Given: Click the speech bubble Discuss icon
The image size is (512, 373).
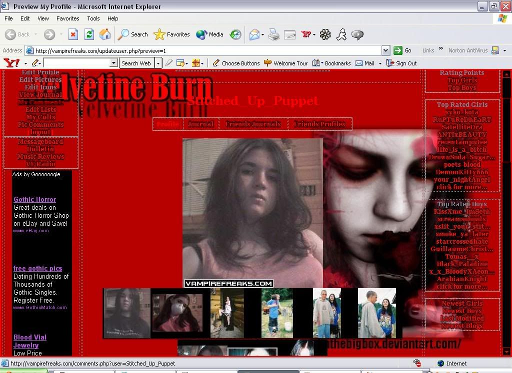Looking at the screenshot, I should pyautogui.click(x=357, y=34).
